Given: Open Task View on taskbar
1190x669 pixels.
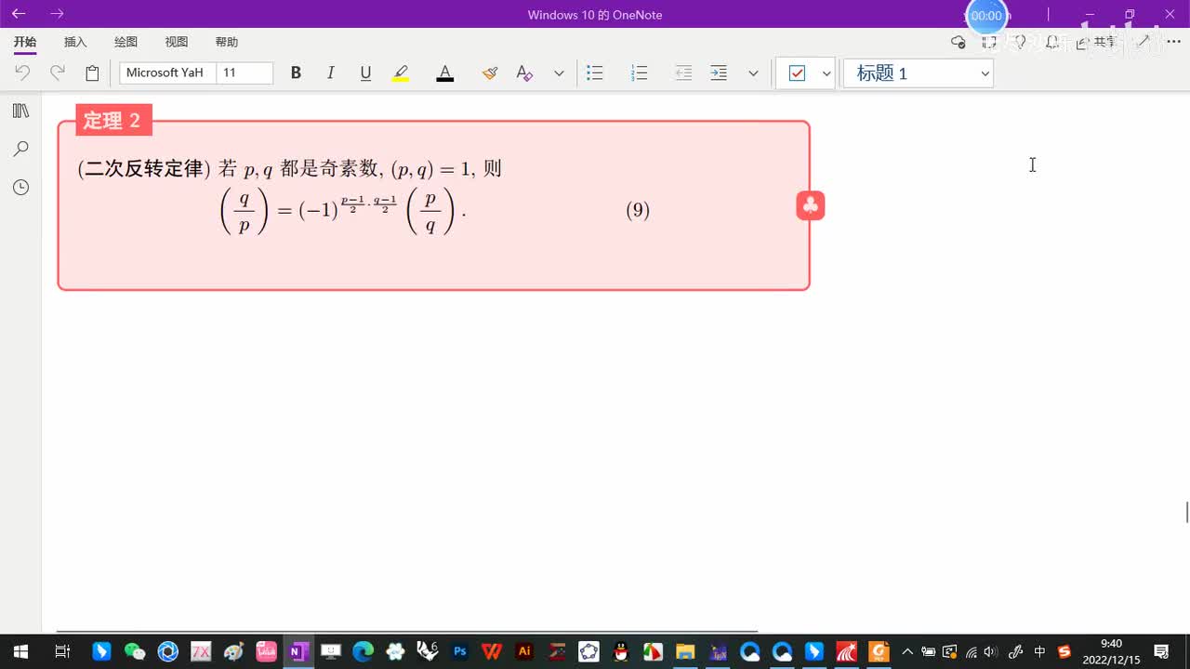Looking at the screenshot, I should pyautogui.click(x=62, y=651).
